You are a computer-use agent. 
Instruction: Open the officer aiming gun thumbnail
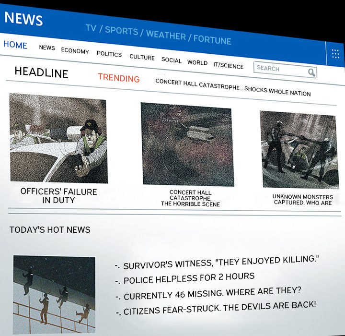pos(58,138)
